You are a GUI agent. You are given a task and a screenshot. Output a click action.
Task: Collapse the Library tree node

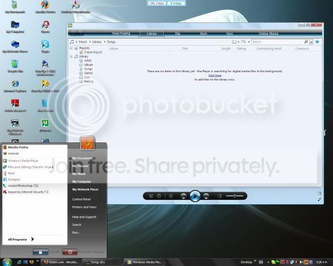click(x=71, y=57)
